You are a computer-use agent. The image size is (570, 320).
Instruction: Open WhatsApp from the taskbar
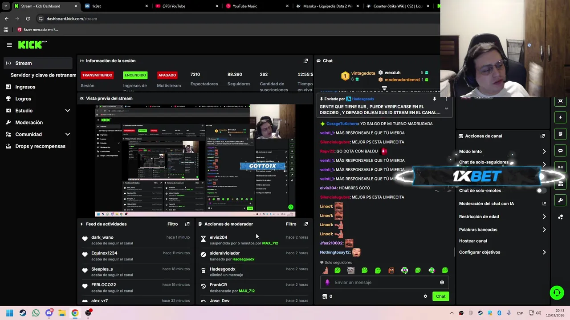click(36, 313)
